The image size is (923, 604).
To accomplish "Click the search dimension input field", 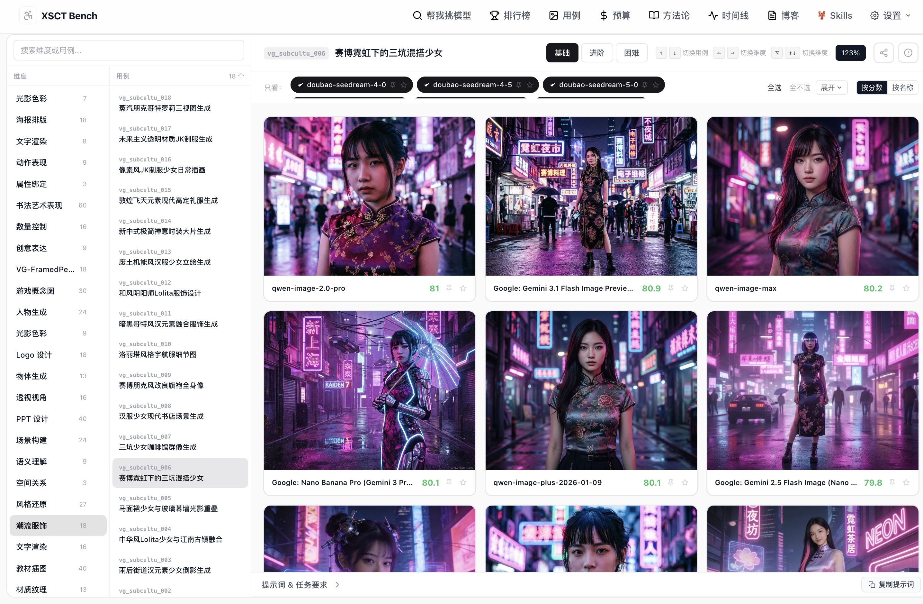I will point(129,50).
